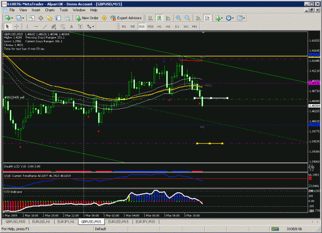This screenshot has width=322, height=233.
Task: Click the New Order button
Action: click(x=87, y=18)
